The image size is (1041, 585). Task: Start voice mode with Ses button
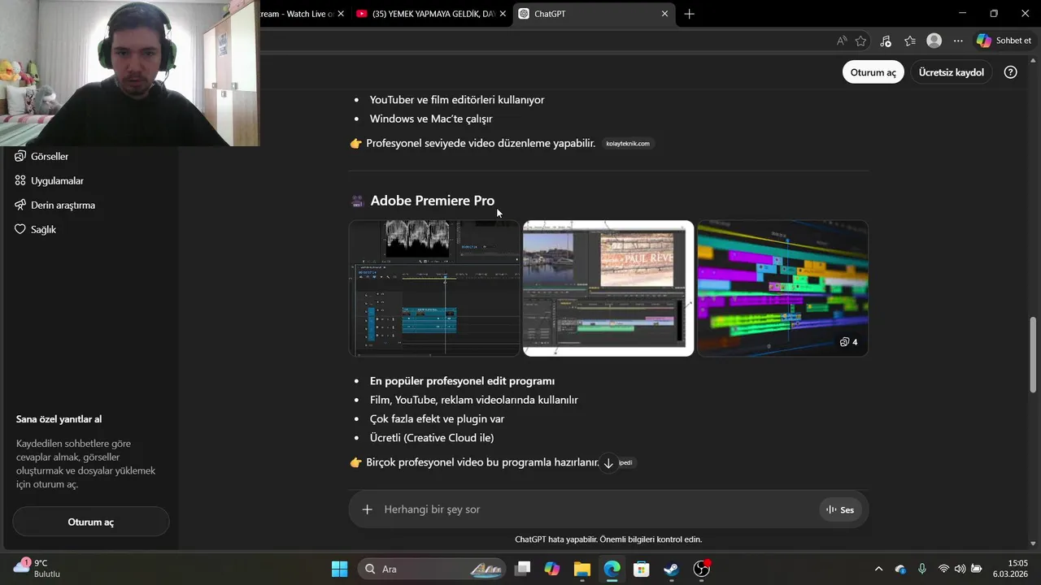pos(840,509)
